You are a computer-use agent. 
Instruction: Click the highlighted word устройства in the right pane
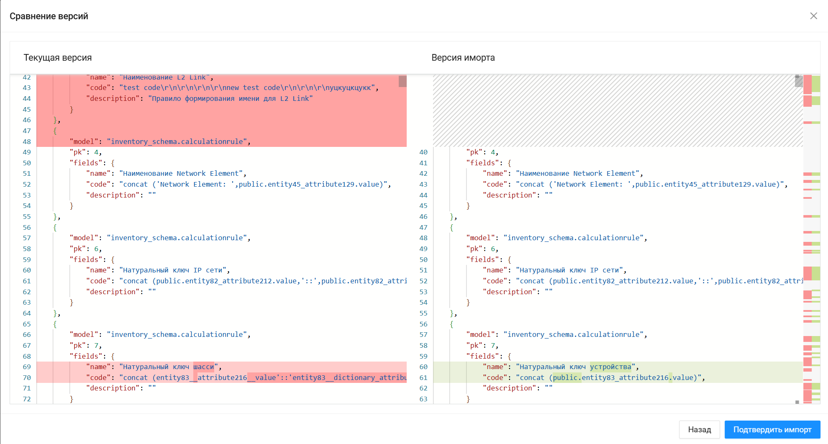click(610, 367)
